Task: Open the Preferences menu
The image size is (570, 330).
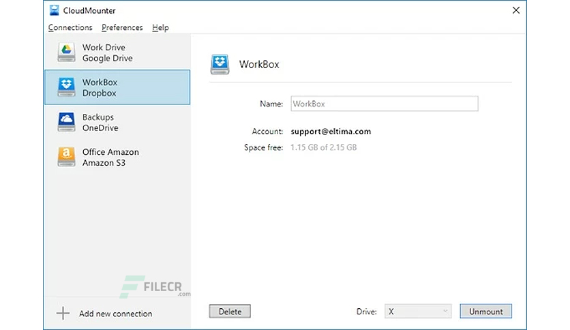Action: click(x=122, y=28)
